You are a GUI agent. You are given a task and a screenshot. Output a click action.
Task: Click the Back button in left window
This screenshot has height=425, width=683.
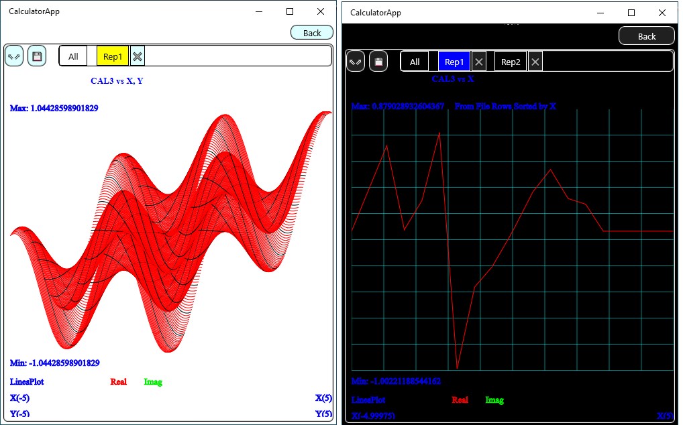(x=312, y=33)
